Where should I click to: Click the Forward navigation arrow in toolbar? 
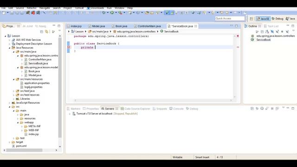[x=235, y=13]
